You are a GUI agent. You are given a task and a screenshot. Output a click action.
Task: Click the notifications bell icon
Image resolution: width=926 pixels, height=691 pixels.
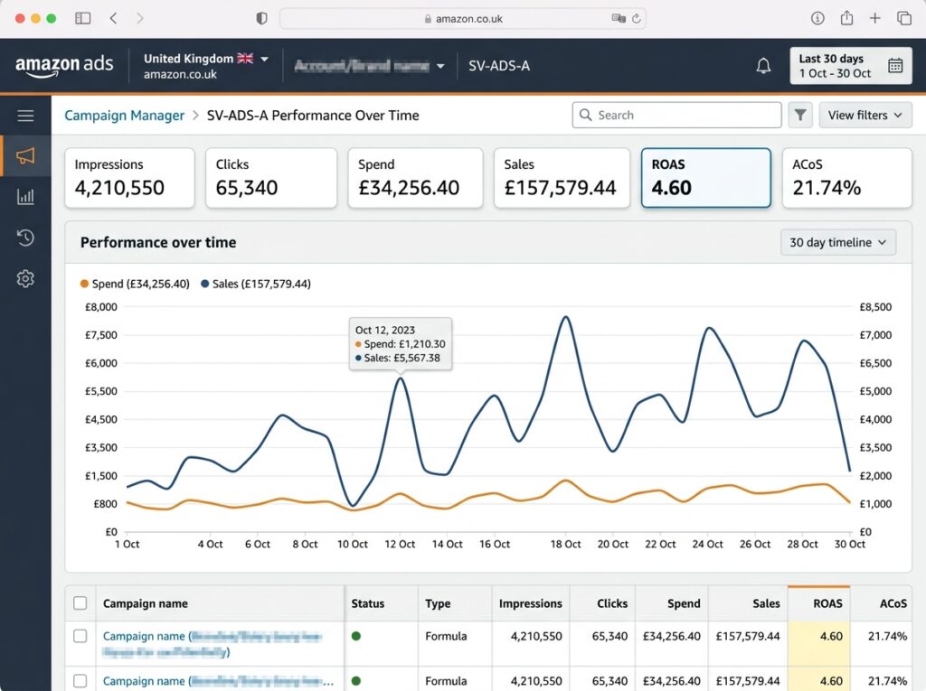point(763,66)
